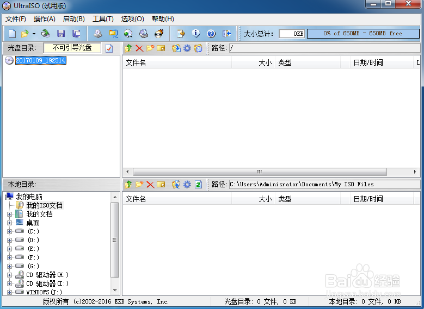Click the Open CD/DVD icon

[45, 34]
